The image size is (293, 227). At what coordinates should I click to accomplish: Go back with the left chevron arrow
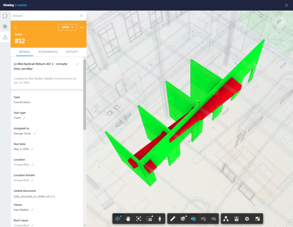16,27
